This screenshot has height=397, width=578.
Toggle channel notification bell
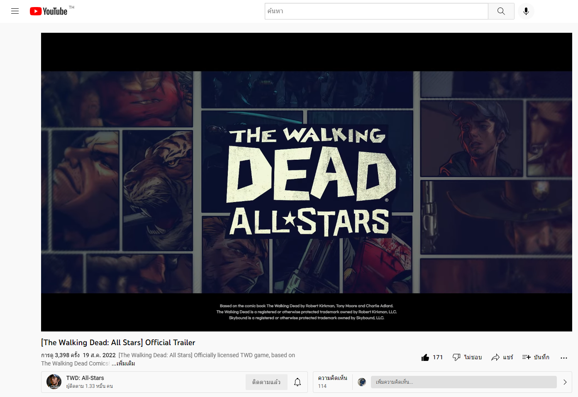(x=298, y=382)
